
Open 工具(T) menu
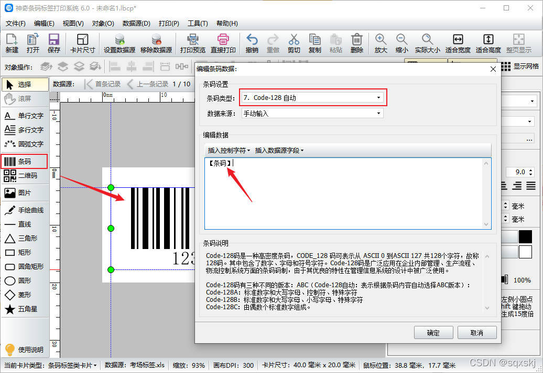pyautogui.click(x=198, y=23)
